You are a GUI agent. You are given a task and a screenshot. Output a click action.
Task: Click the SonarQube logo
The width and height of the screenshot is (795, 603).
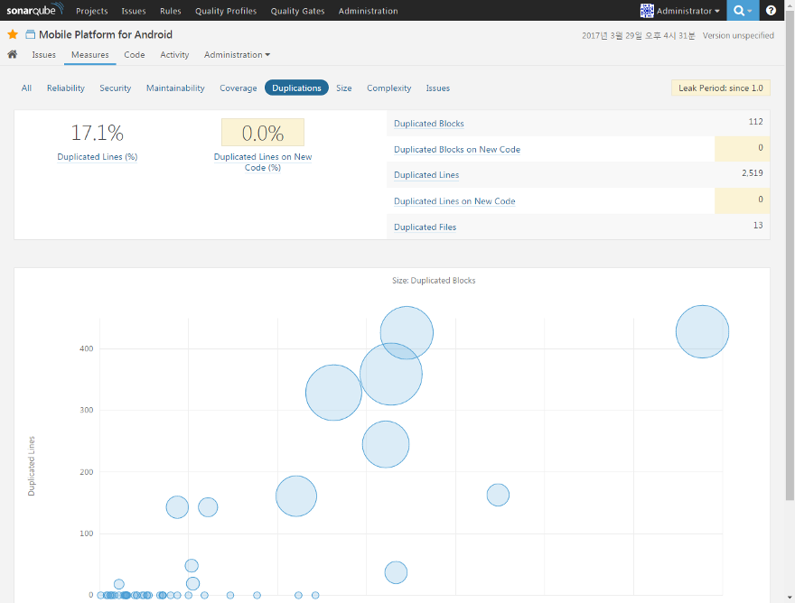(x=34, y=10)
